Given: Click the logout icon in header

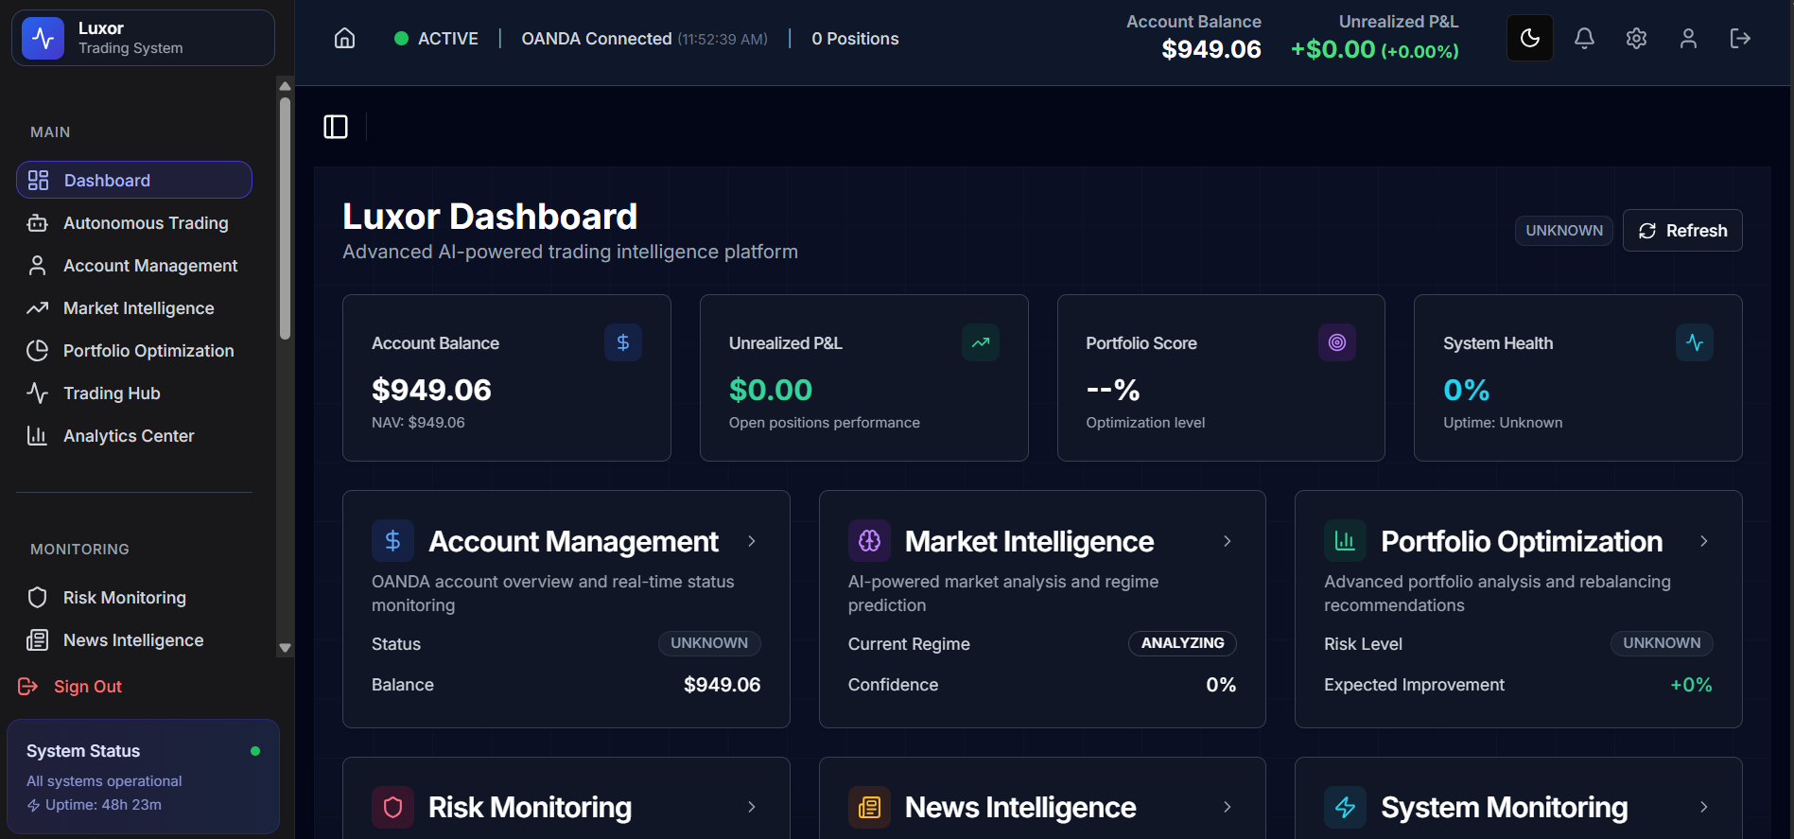Looking at the screenshot, I should 1740,38.
